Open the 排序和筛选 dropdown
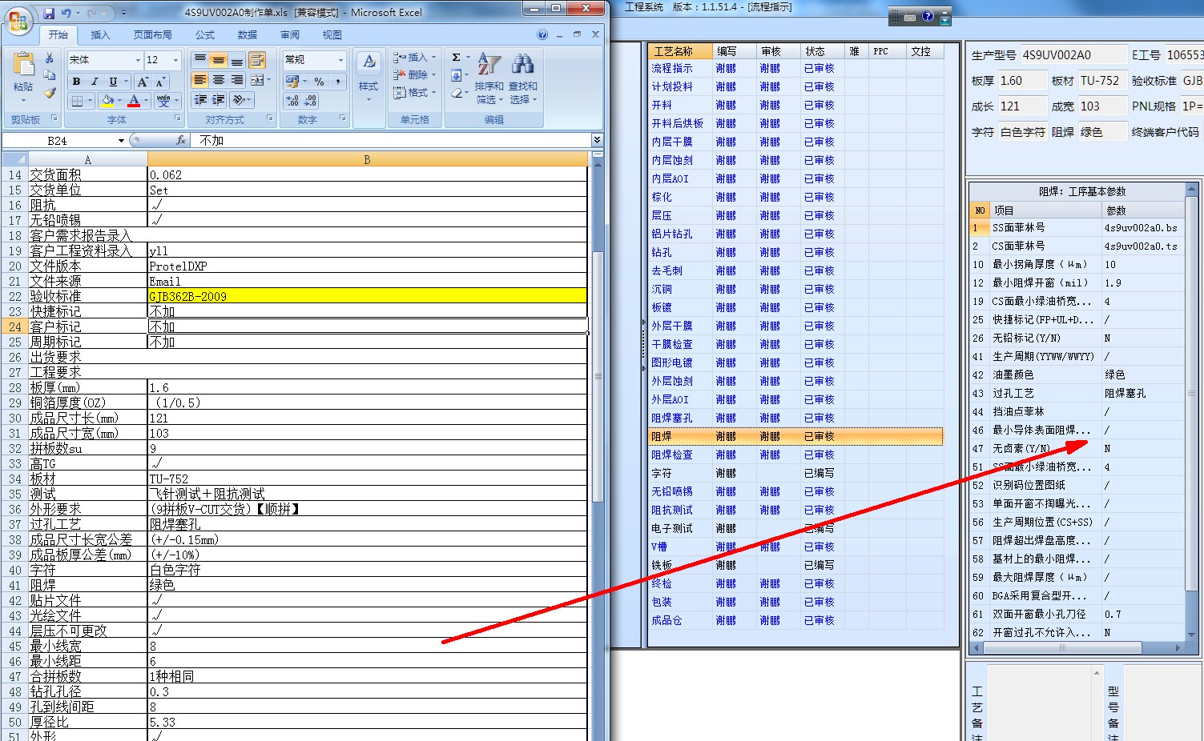 click(x=489, y=78)
